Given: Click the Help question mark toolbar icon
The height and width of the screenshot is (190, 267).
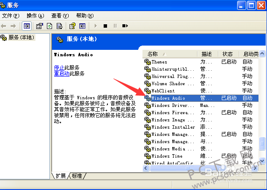Looking at the screenshot, I should coord(73,26).
